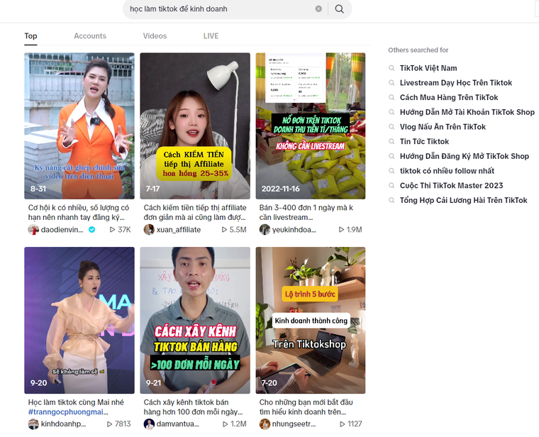Click the play icon beside 7813 views
539x437 pixels.
point(110,424)
